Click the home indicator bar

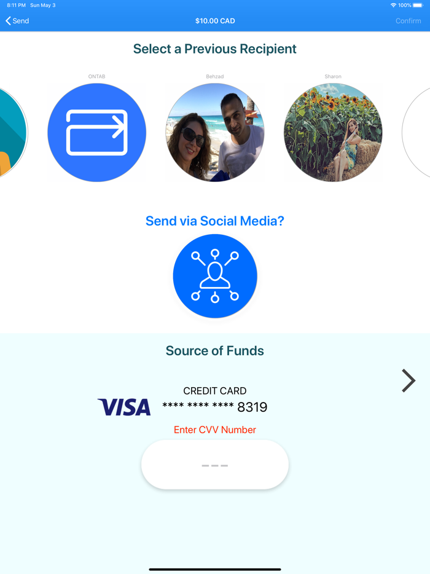(x=215, y=569)
